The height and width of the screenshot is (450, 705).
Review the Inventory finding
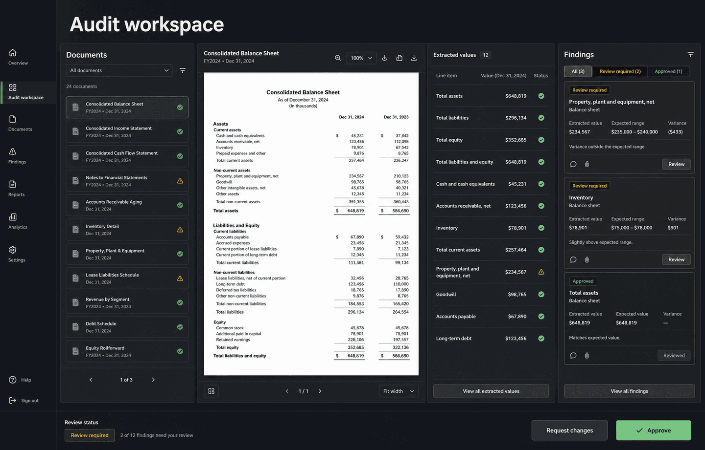(676, 259)
